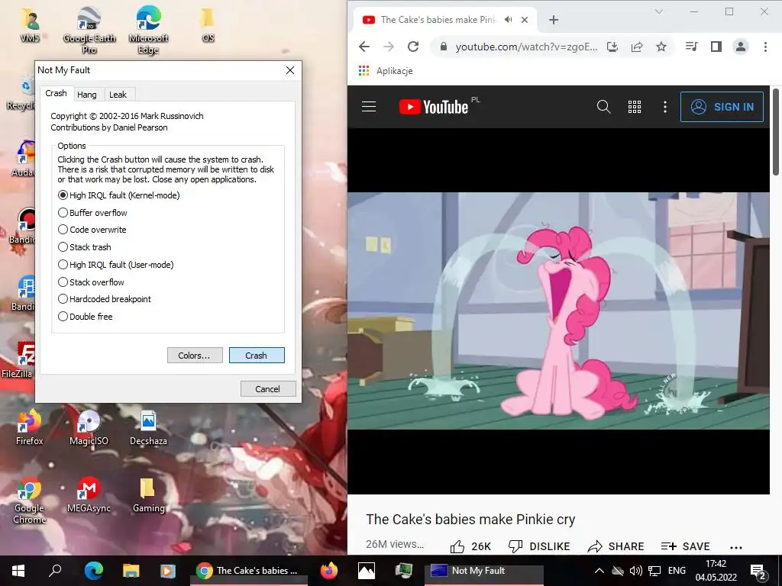Close the Not My Fault window
The image size is (782, 586).
coord(290,70)
